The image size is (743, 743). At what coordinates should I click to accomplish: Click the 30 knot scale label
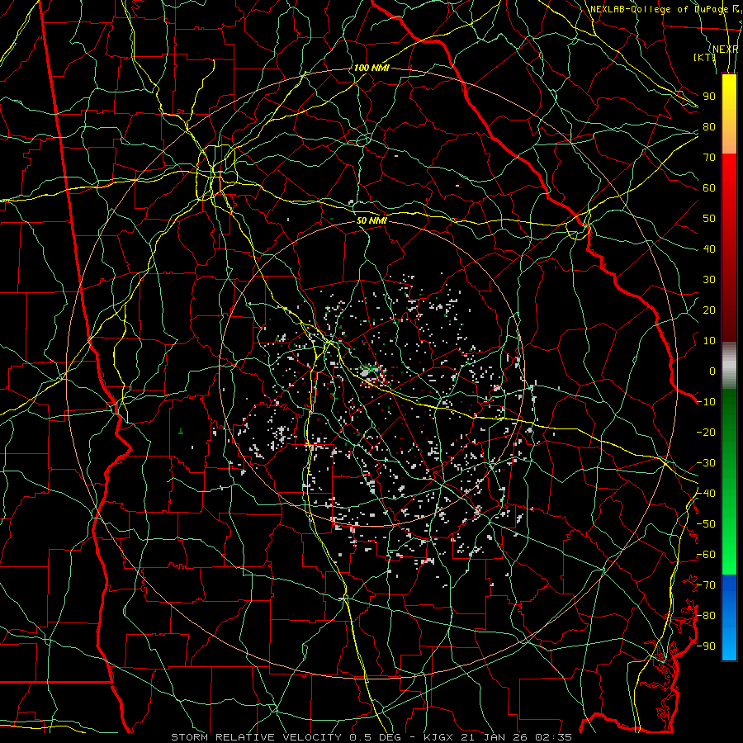709,280
